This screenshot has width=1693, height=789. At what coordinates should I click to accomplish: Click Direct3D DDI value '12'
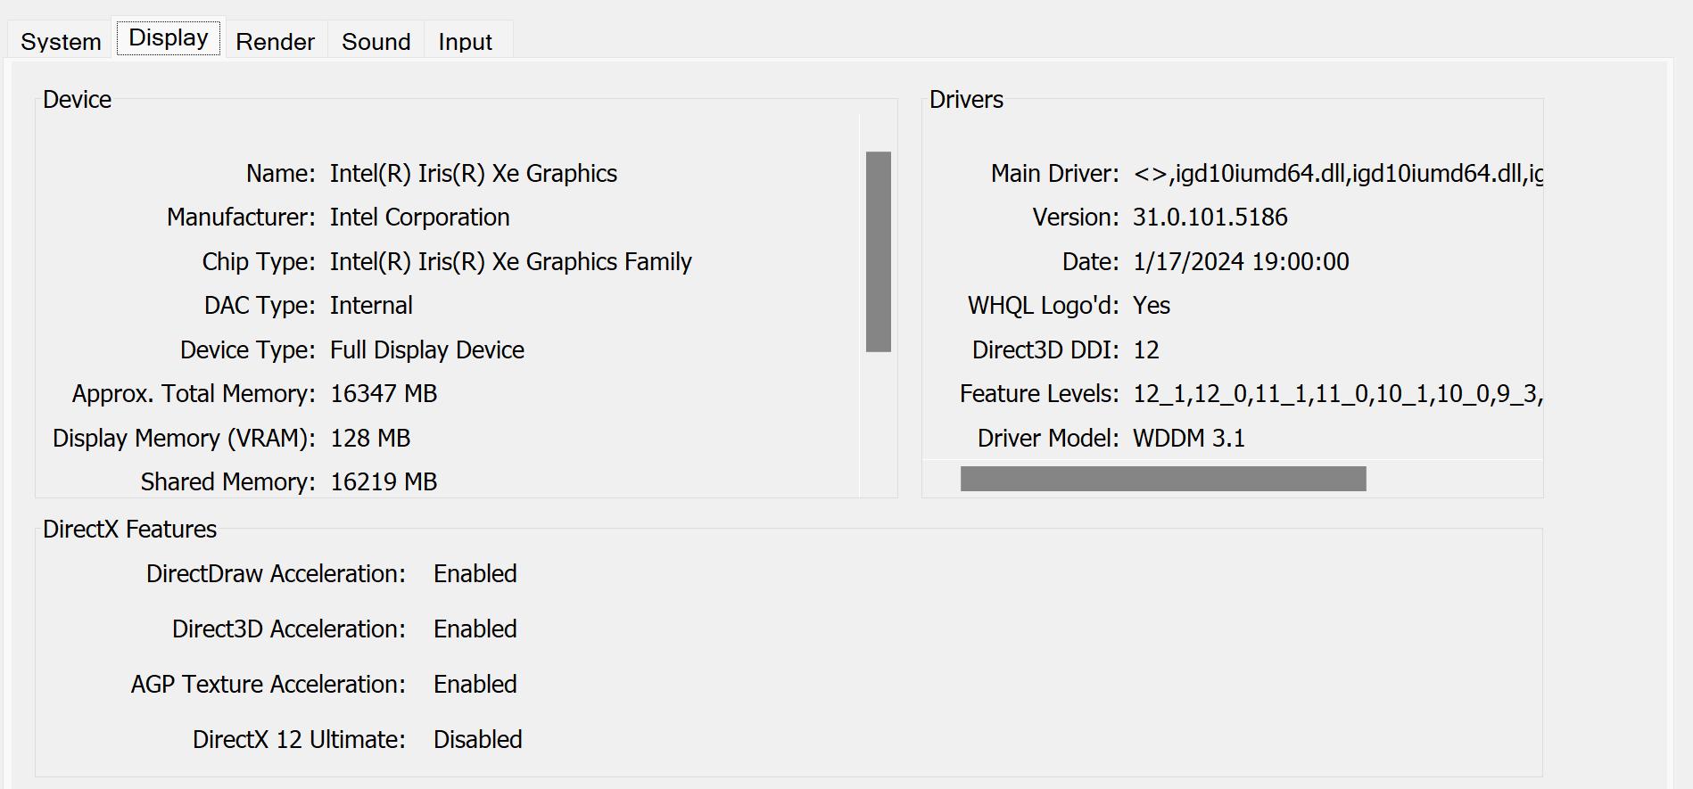1146,349
